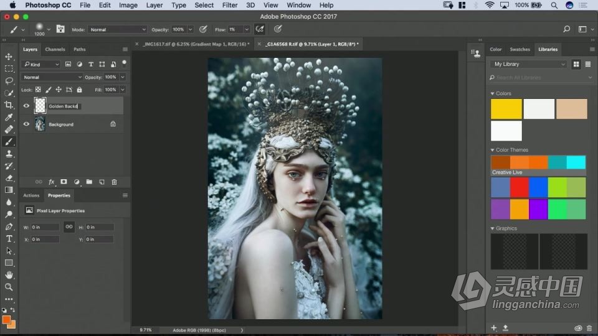The image size is (598, 336).
Task: Hide the Background layer
Action: (26, 124)
